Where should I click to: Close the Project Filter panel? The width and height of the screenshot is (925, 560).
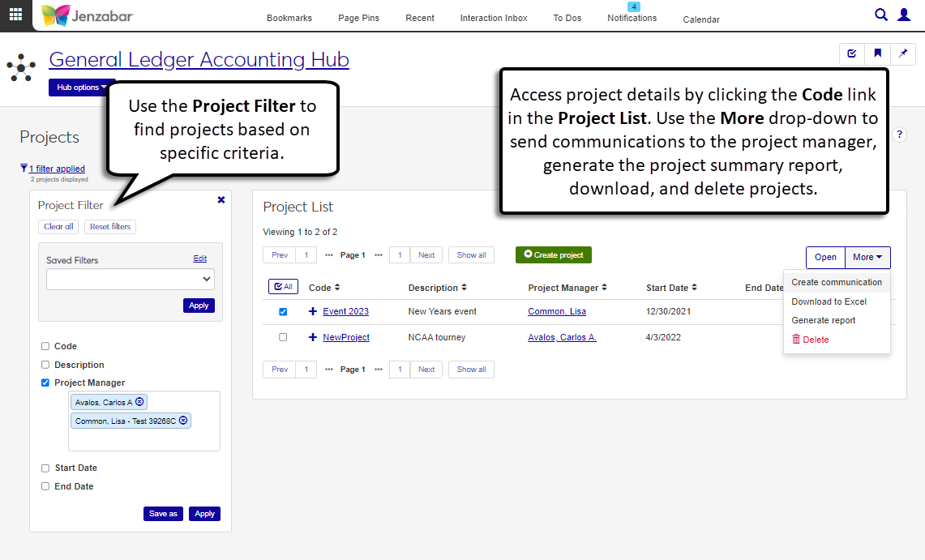(x=221, y=200)
